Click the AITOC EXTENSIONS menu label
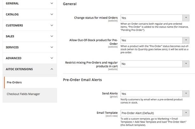 (x=19, y=69)
